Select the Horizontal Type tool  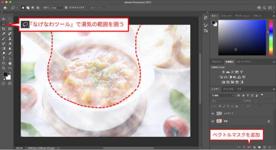click(x=3, y=58)
